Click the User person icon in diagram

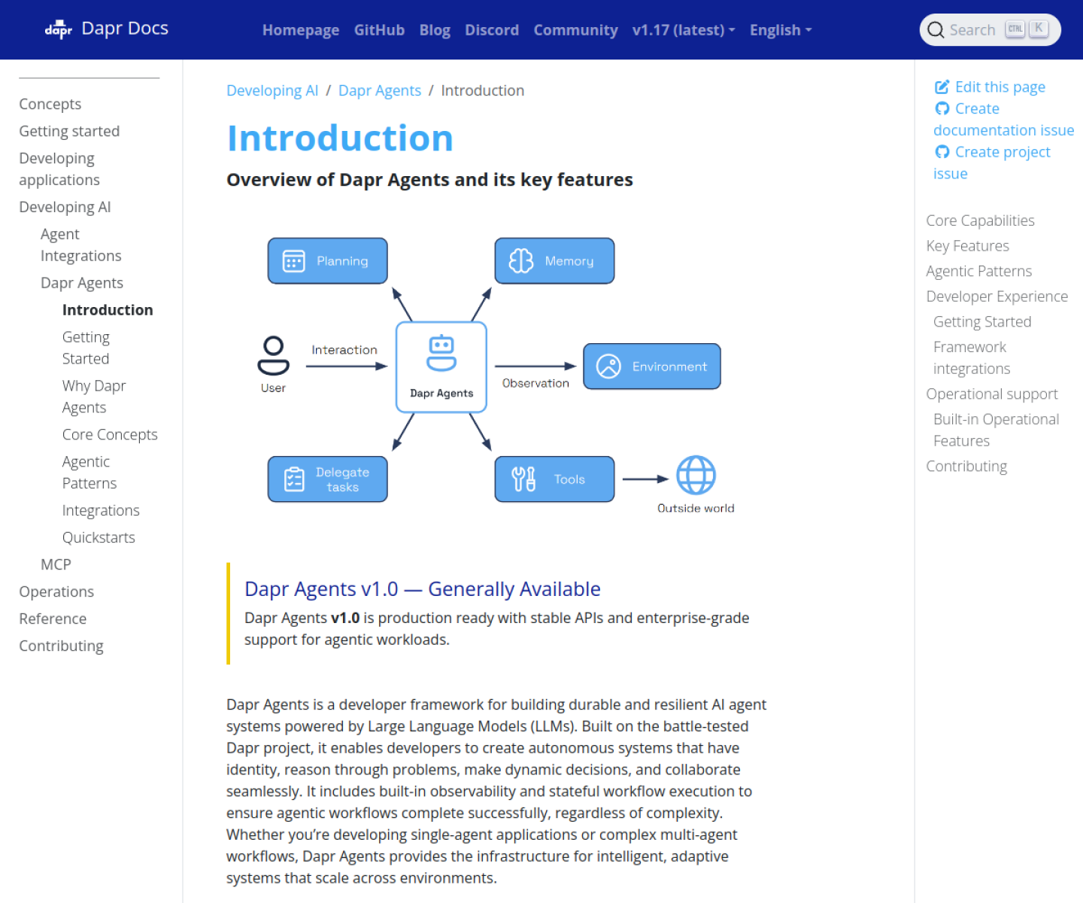pyautogui.click(x=273, y=355)
